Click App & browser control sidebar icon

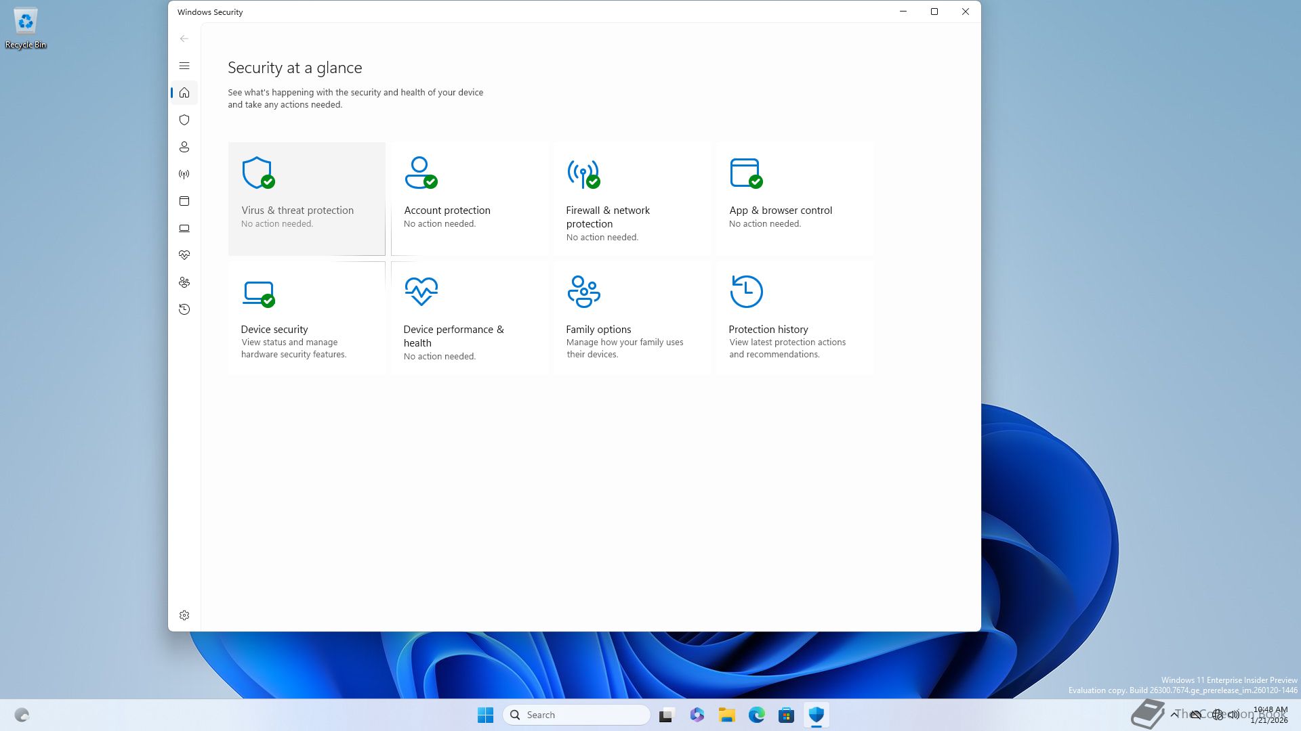184,201
